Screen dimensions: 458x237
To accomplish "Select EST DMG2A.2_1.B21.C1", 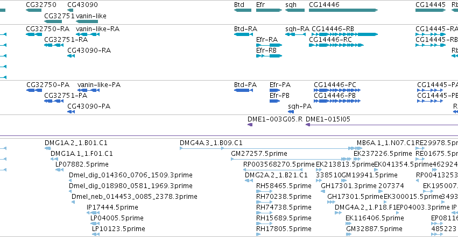I will coord(249,181).
